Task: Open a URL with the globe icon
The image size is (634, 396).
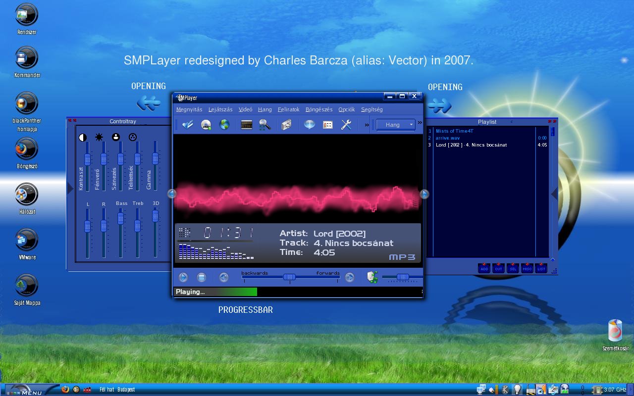Action: coord(224,125)
